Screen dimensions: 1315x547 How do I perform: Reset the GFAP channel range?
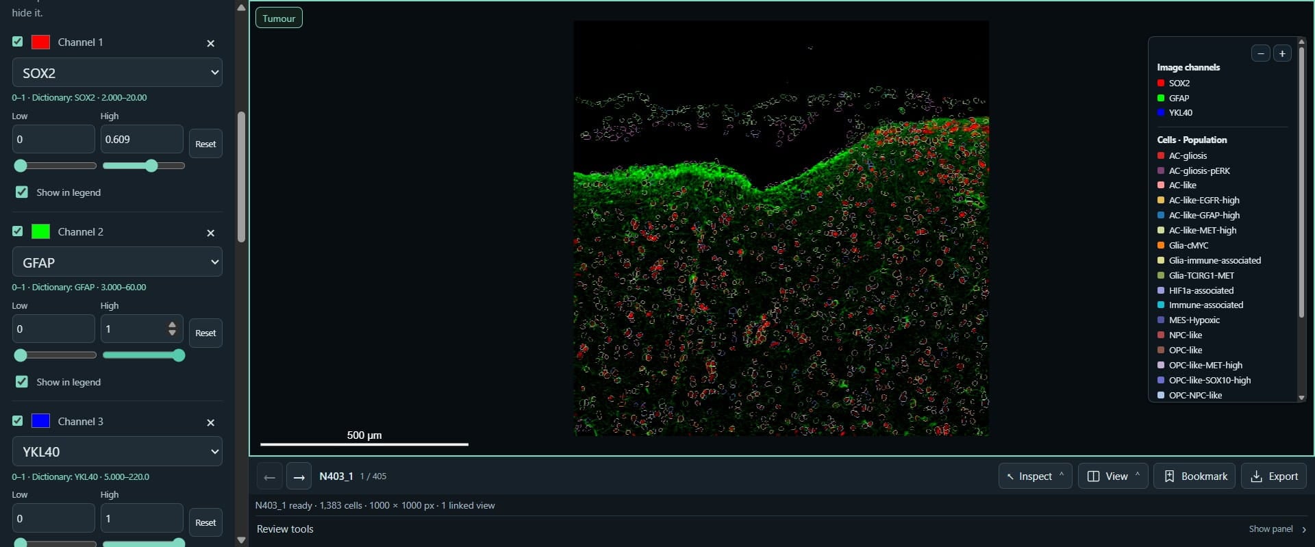(x=205, y=333)
